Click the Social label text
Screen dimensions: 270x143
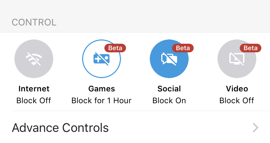coord(169,89)
